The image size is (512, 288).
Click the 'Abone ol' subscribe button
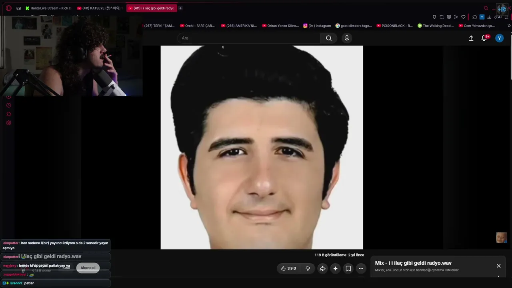point(88,268)
